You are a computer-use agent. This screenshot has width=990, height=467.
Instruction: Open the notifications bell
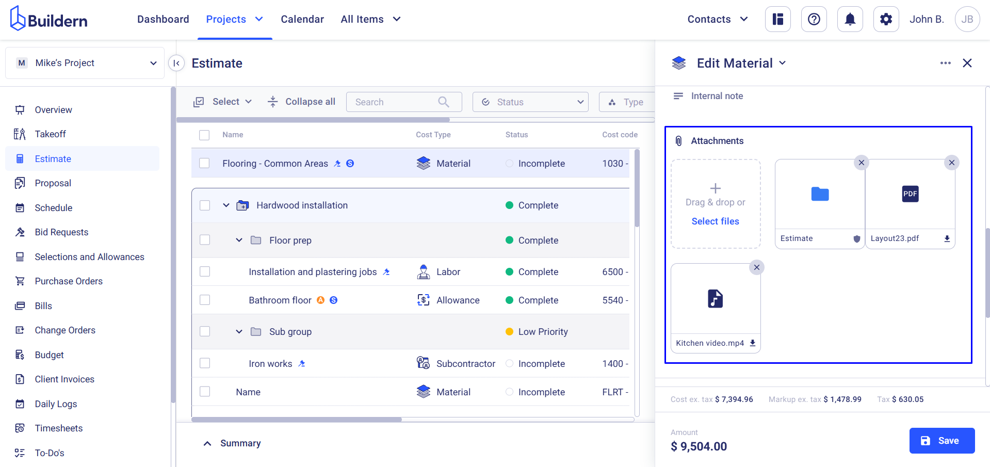click(850, 19)
